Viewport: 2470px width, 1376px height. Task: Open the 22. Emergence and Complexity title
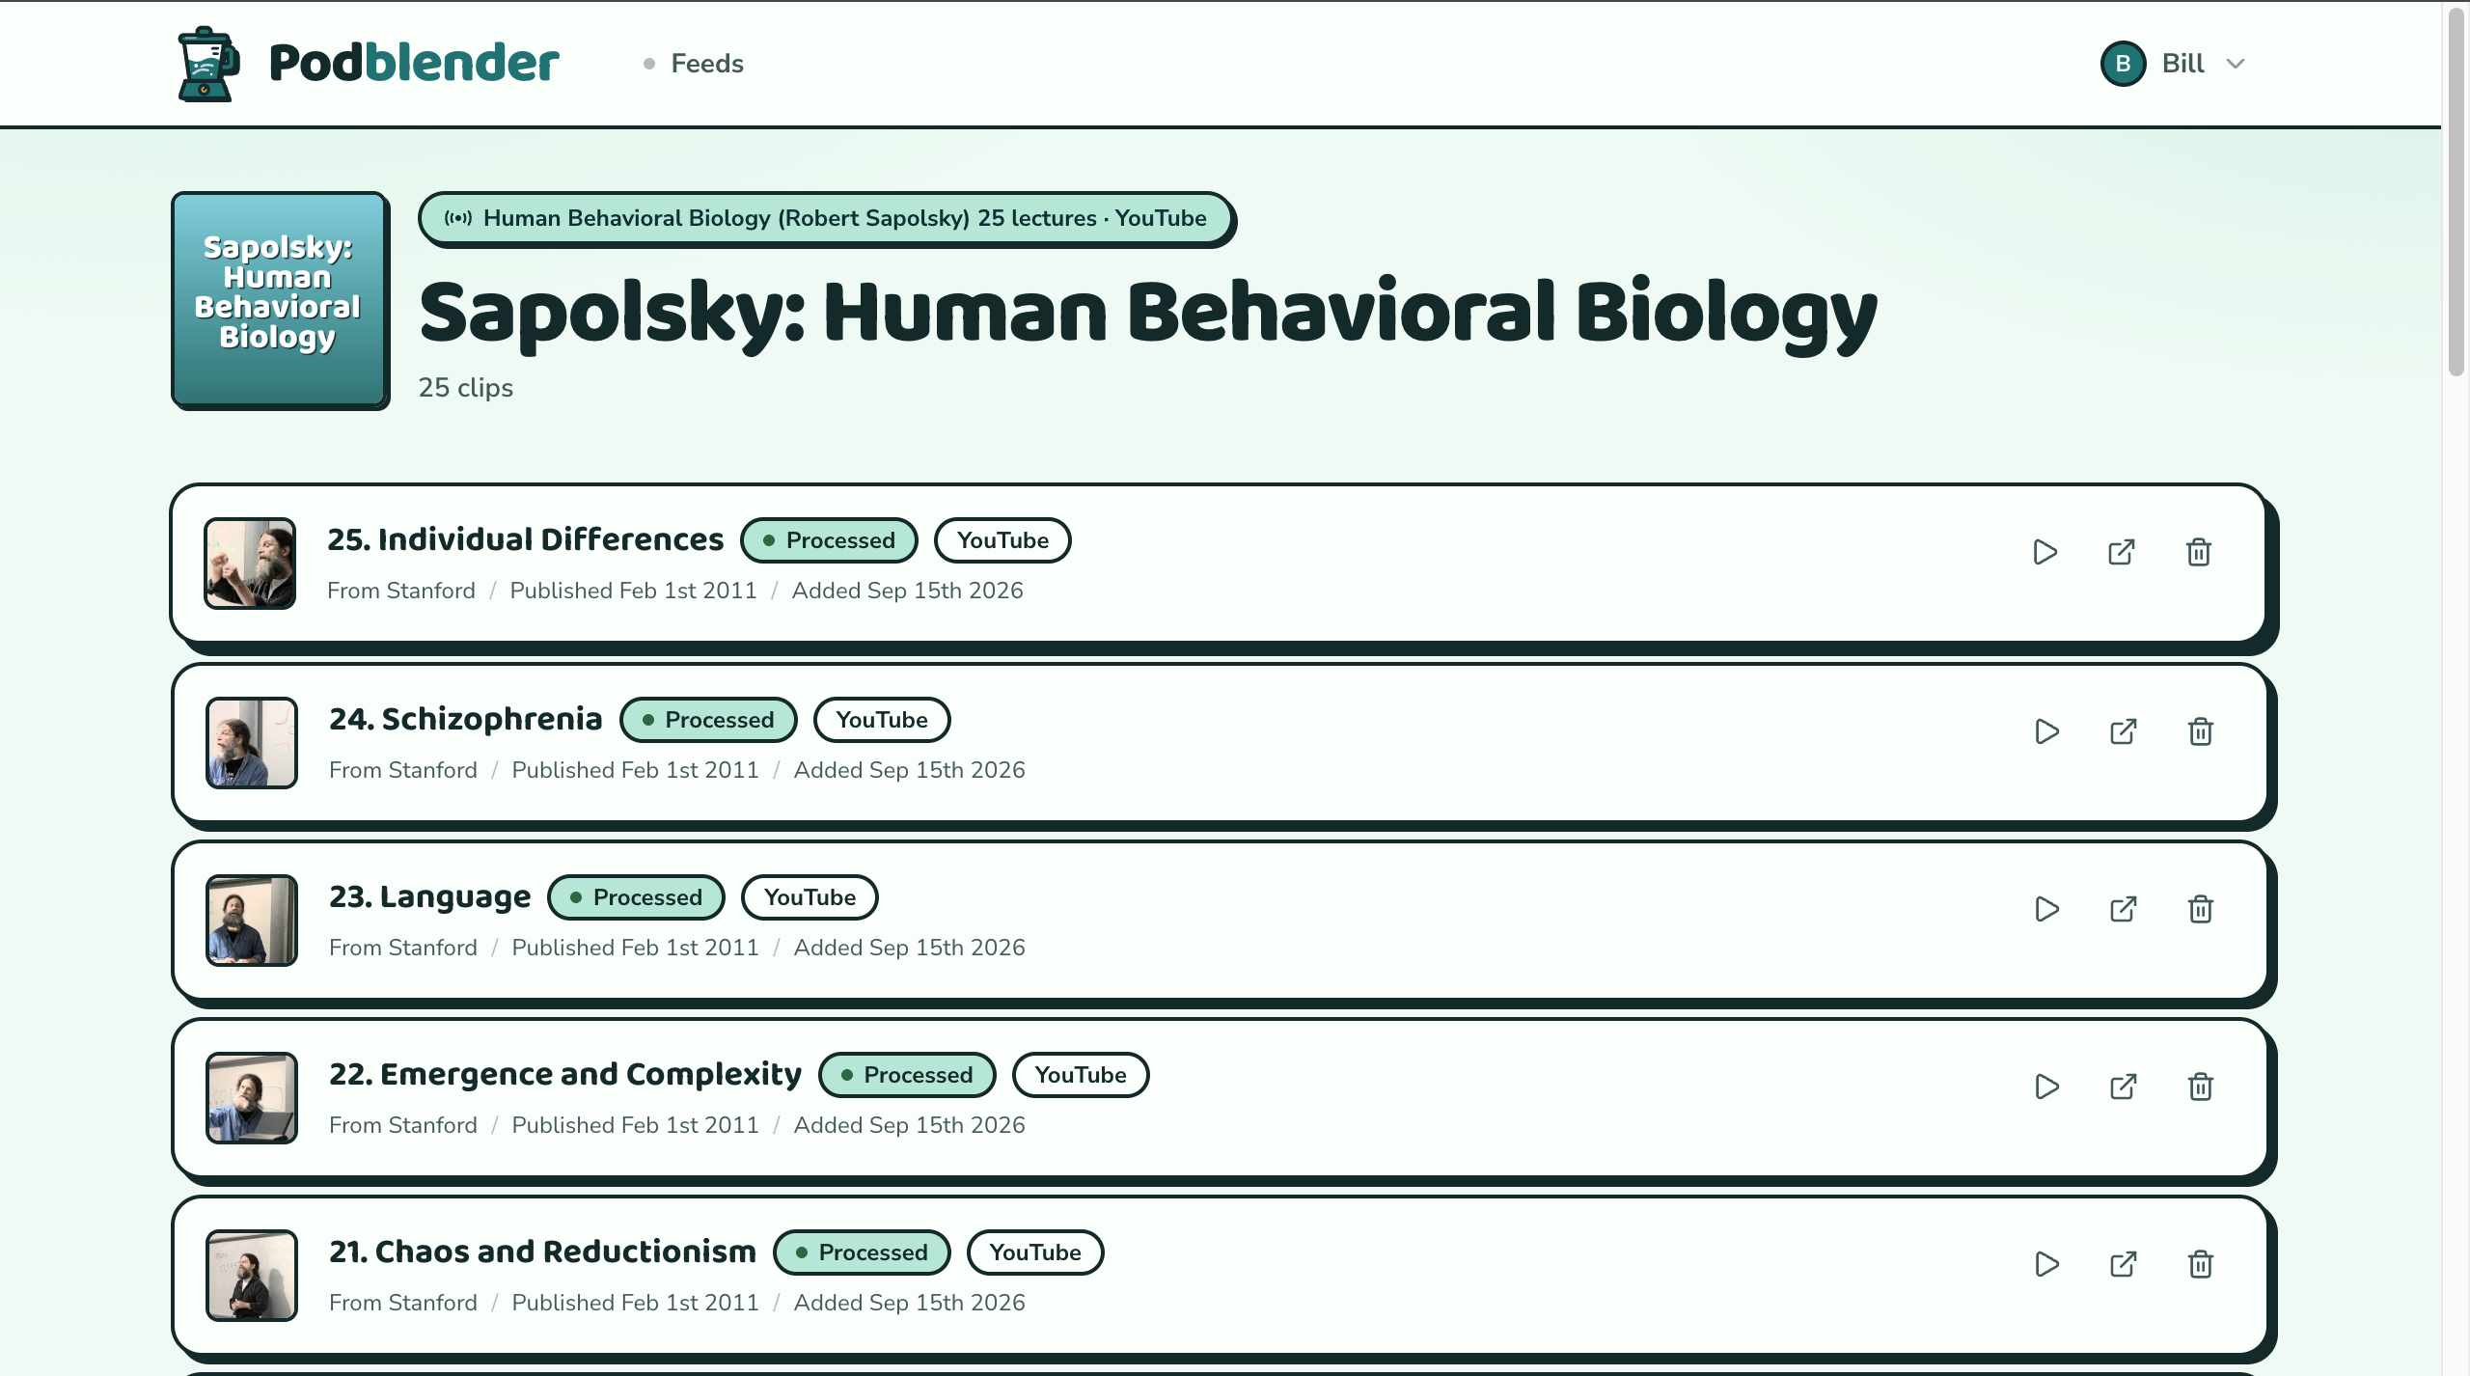(565, 1074)
